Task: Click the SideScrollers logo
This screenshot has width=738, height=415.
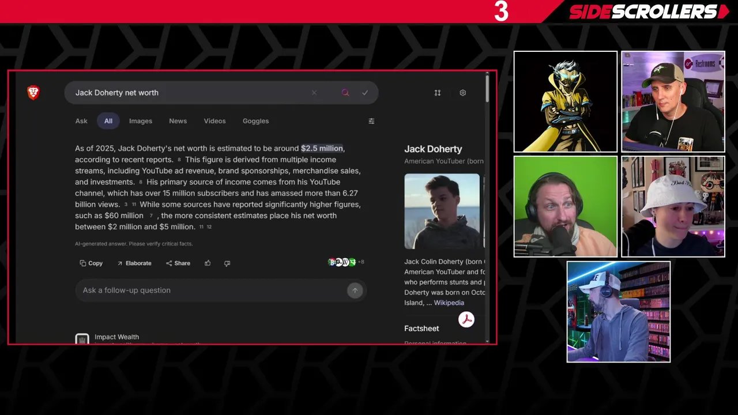Action: (x=649, y=12)
